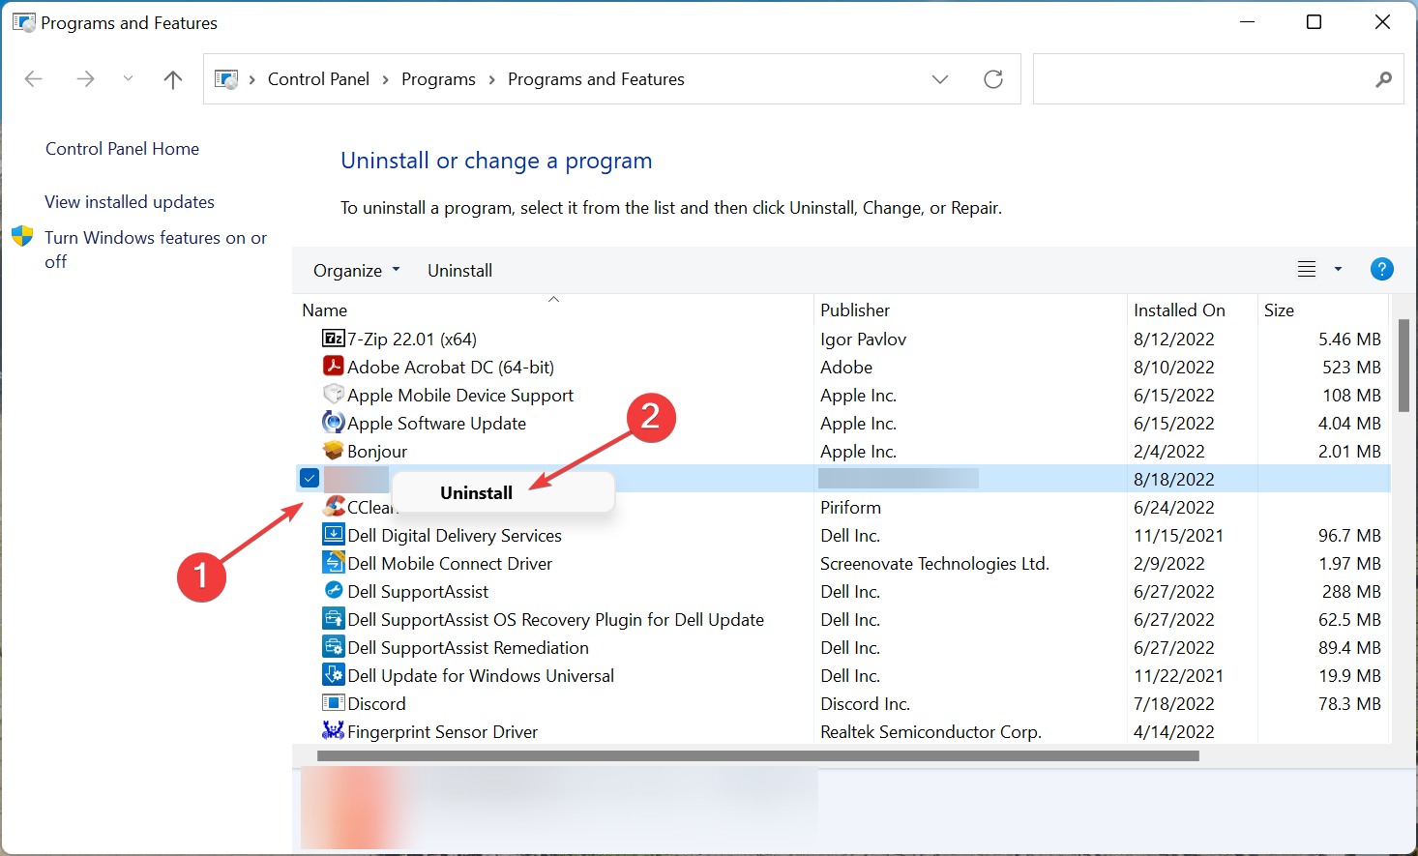Viewport: 1418px width, 856px height.
Task: Navigate to Control Panel breadcrumb
Action: coord(318,79)
